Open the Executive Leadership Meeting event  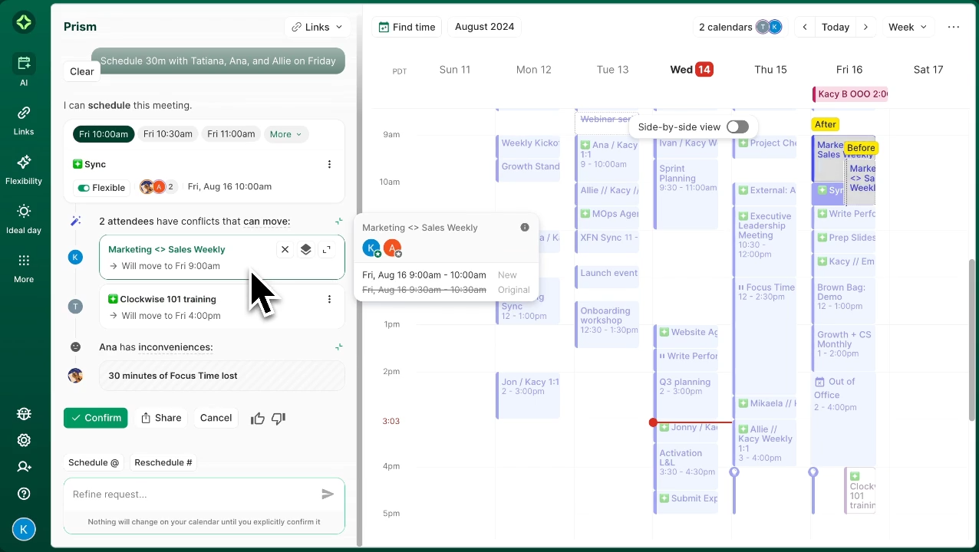tap(766, 242)
